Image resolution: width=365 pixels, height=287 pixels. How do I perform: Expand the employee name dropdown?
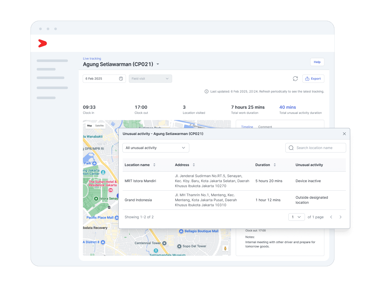point(158,64)
